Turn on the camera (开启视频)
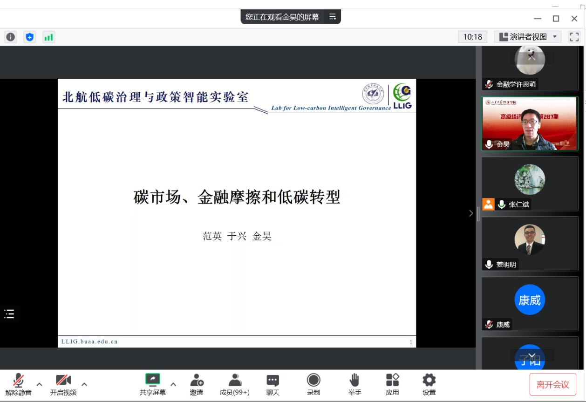 pyautogui.click(x=63, y=384)
